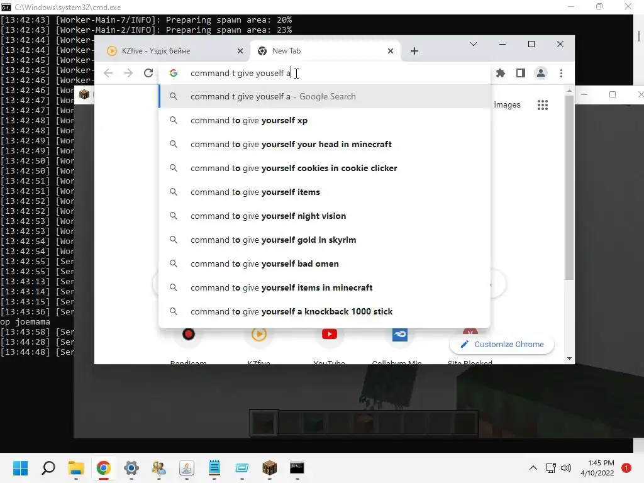Go forward in Chrome
The width and height of the screenshot is (644, 483).
click(x=128, y=73)
